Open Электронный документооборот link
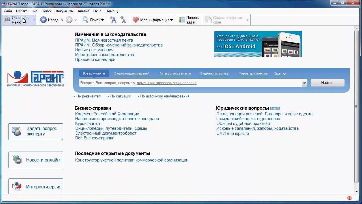Screen dimensions: 362x204 [x=106, y=133]
